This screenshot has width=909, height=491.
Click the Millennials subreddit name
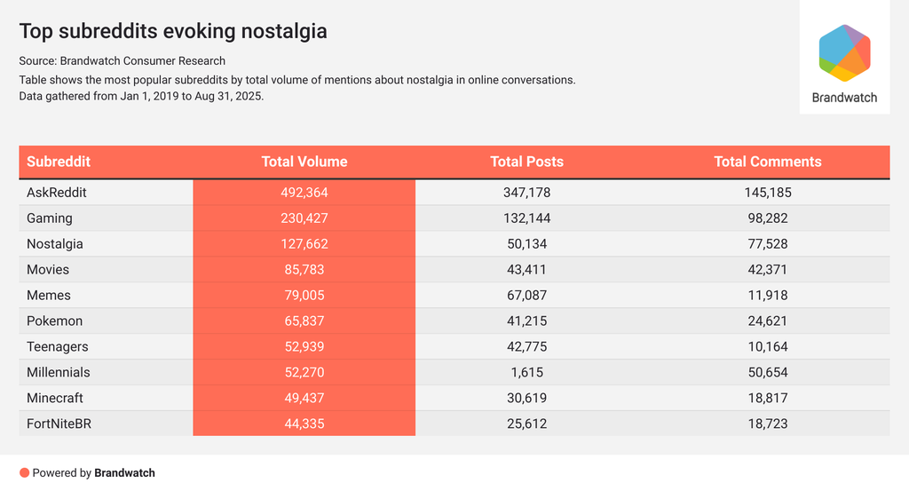59,373
